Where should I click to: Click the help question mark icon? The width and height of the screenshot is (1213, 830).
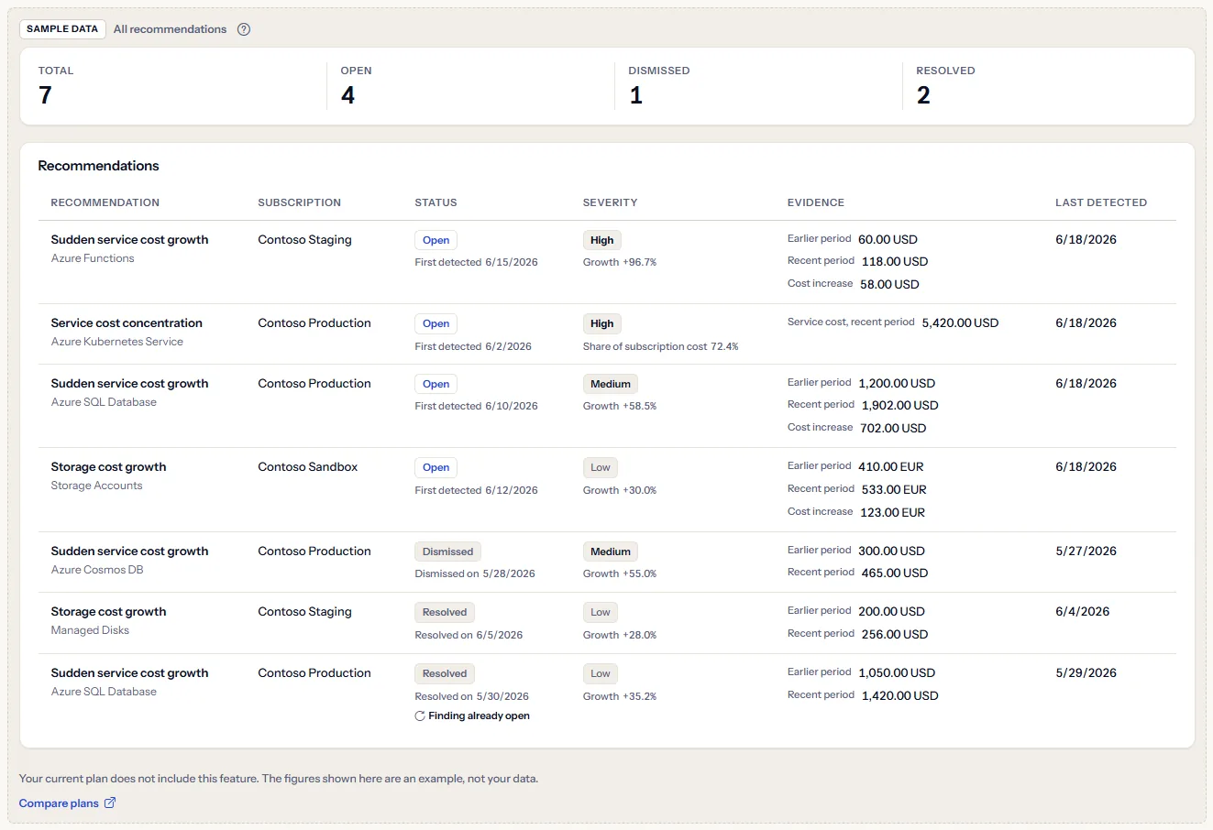[244, 29]
